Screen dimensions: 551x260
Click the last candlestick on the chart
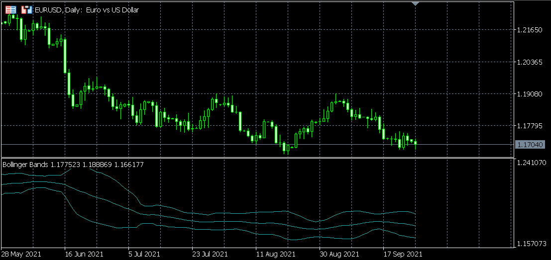click(x=415, y=143)
